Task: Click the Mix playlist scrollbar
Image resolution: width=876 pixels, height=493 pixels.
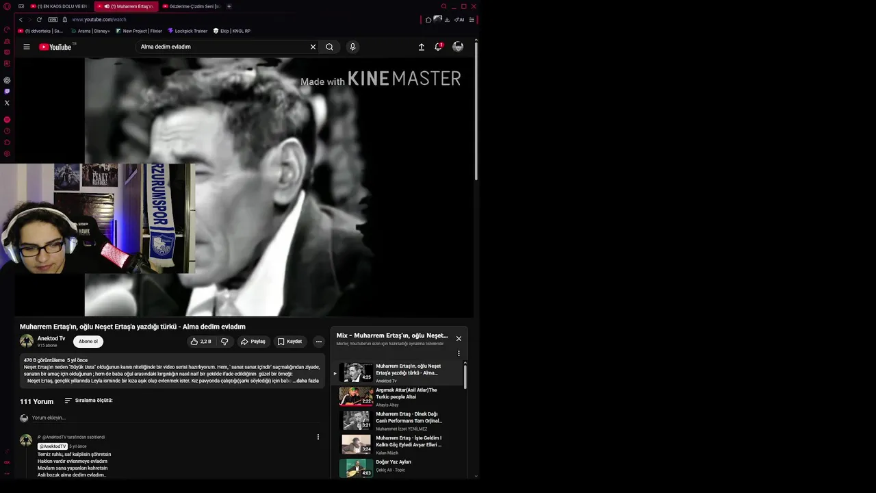Action: tap(465, 376)
